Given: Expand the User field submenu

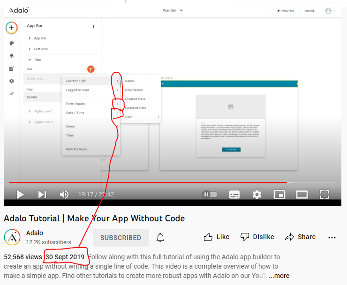Looking at the screenshot, I should pyautogui.click(x=141, y=117).
